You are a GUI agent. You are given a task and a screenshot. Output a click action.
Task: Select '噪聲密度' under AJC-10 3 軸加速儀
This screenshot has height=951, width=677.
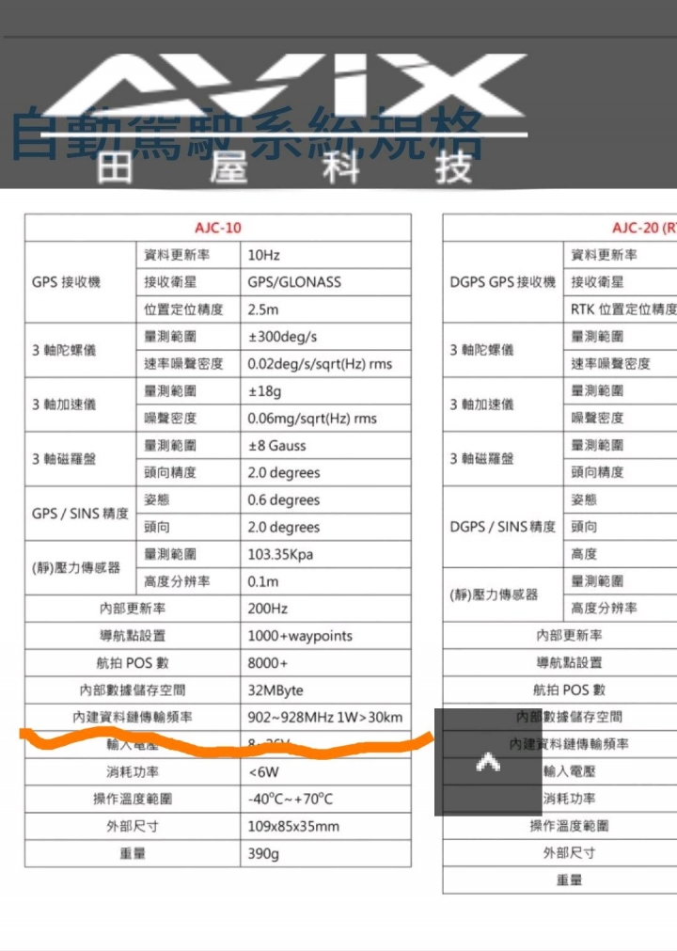[169, 419]
